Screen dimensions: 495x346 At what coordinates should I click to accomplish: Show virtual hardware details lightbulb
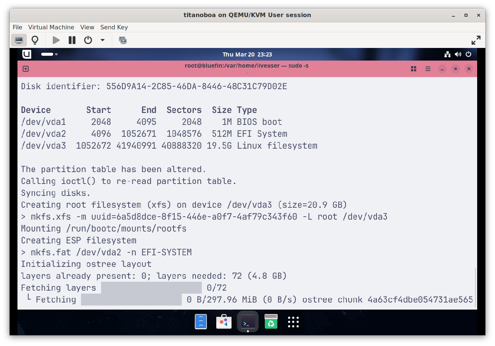35,40
